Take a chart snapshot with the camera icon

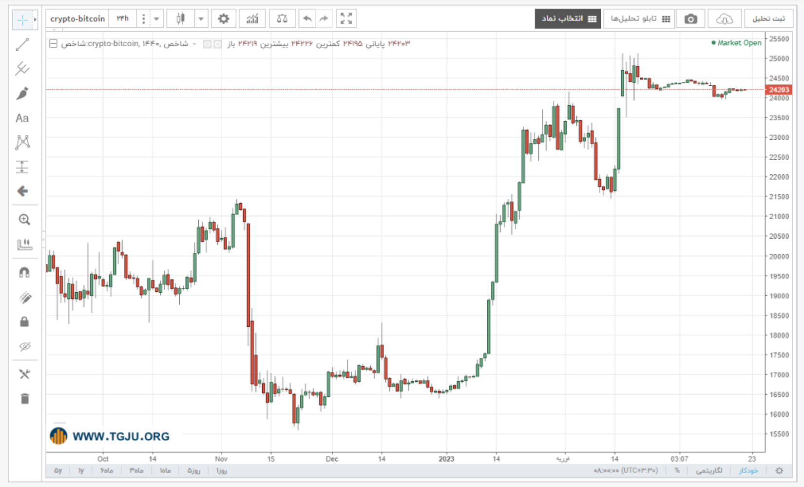coord(690,19)
